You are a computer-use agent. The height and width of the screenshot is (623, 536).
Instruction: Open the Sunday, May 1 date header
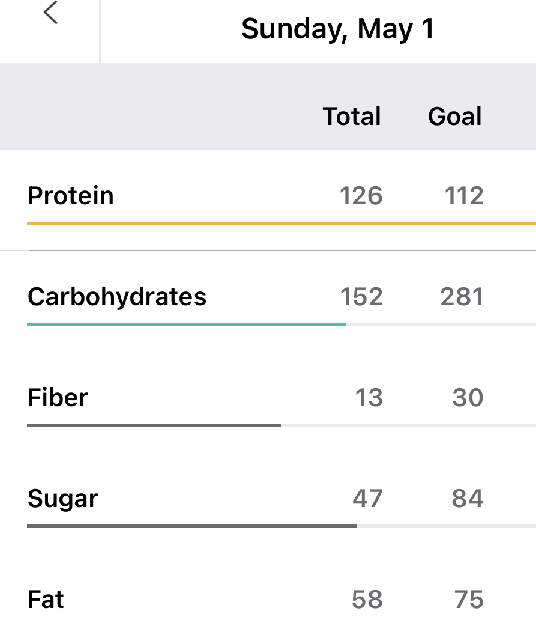337,29
